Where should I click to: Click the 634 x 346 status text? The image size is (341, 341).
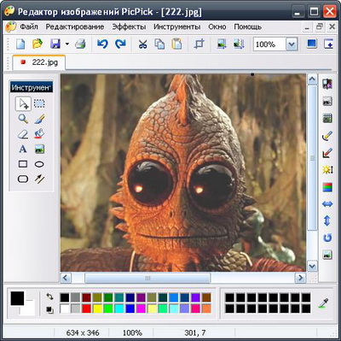click(83, 332)
